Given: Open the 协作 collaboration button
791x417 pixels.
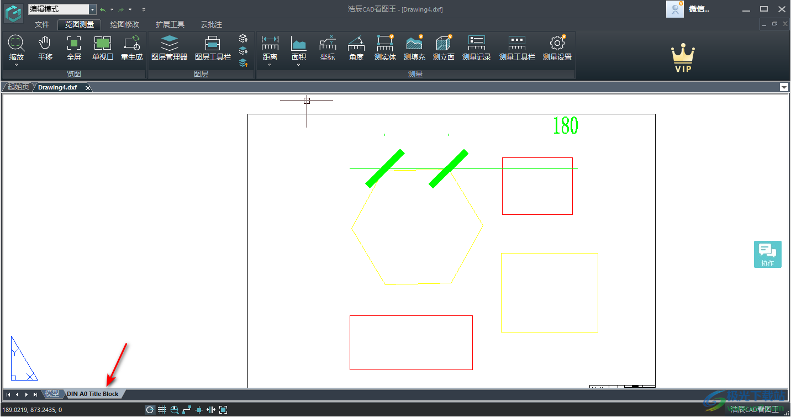Looking at the screenshot, I should click(767, 254).
